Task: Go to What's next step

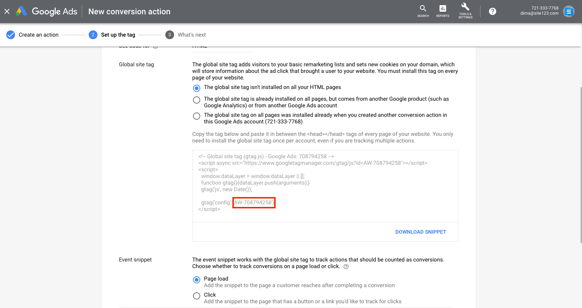Action: 192,35
